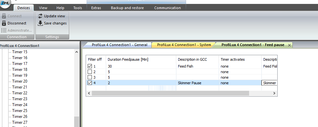Select Timer 23 in the tree
This screenshot has height=127, width=318.
tap(20, 99)
